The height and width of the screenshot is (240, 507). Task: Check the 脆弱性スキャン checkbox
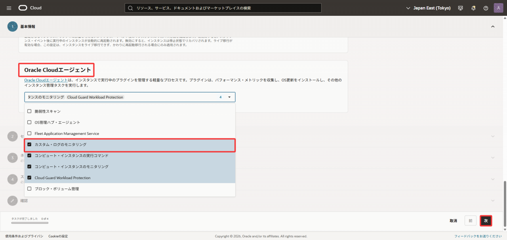(x=29, y=111)
